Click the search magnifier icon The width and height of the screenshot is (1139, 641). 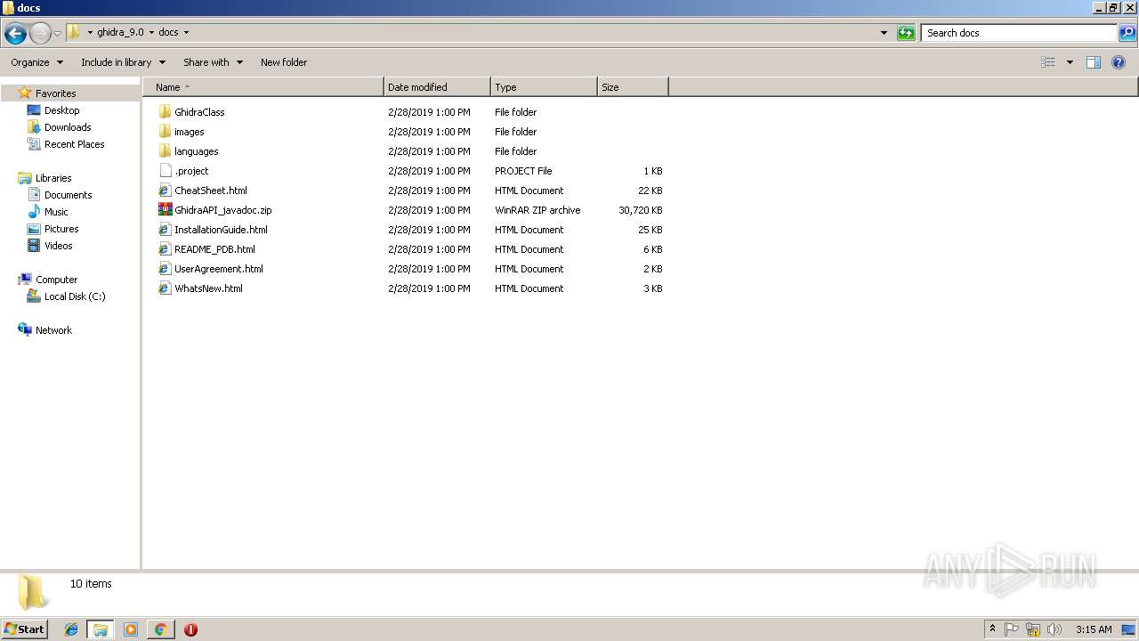tap(1127, 33)
